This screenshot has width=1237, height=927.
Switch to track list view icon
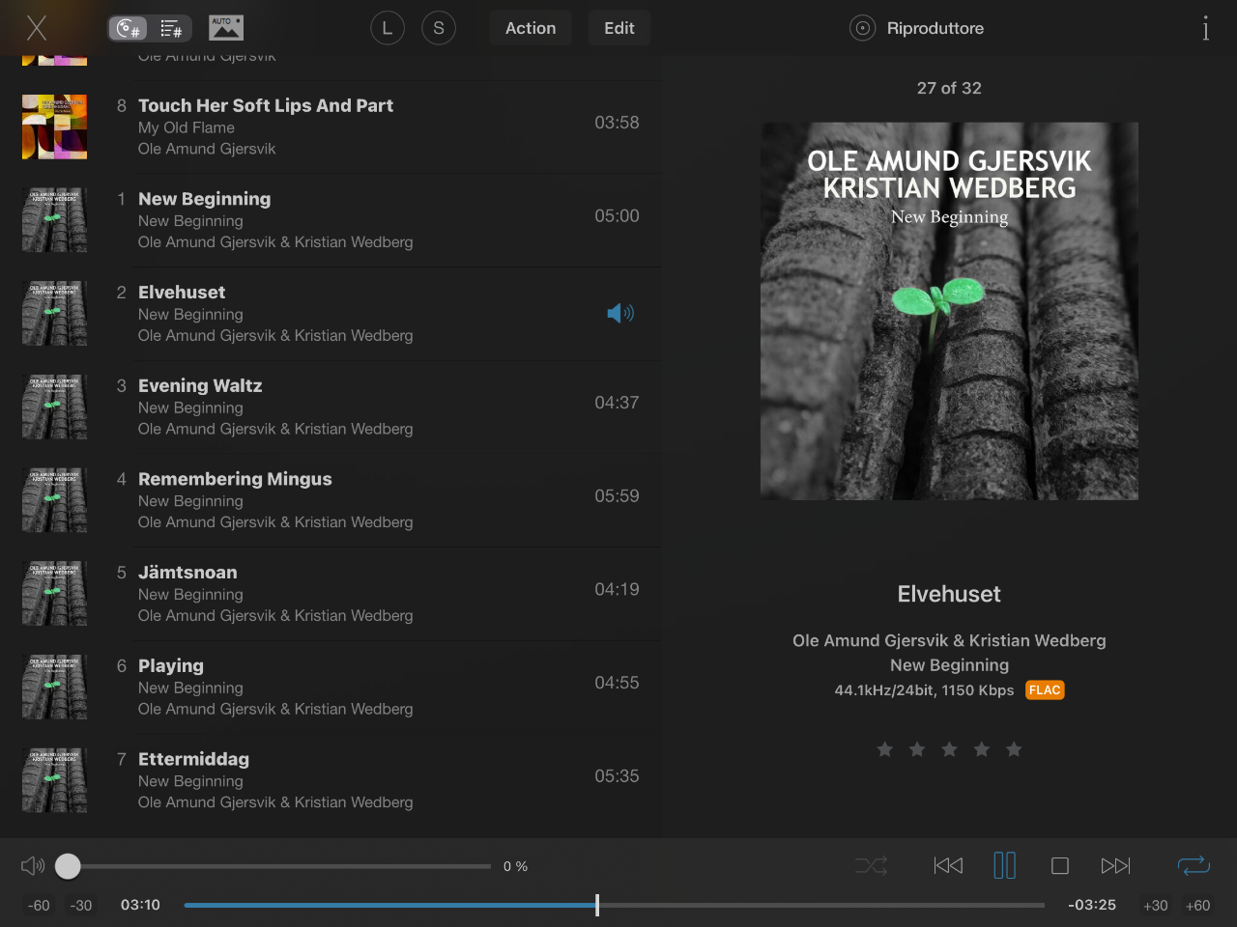pos(171,29)
